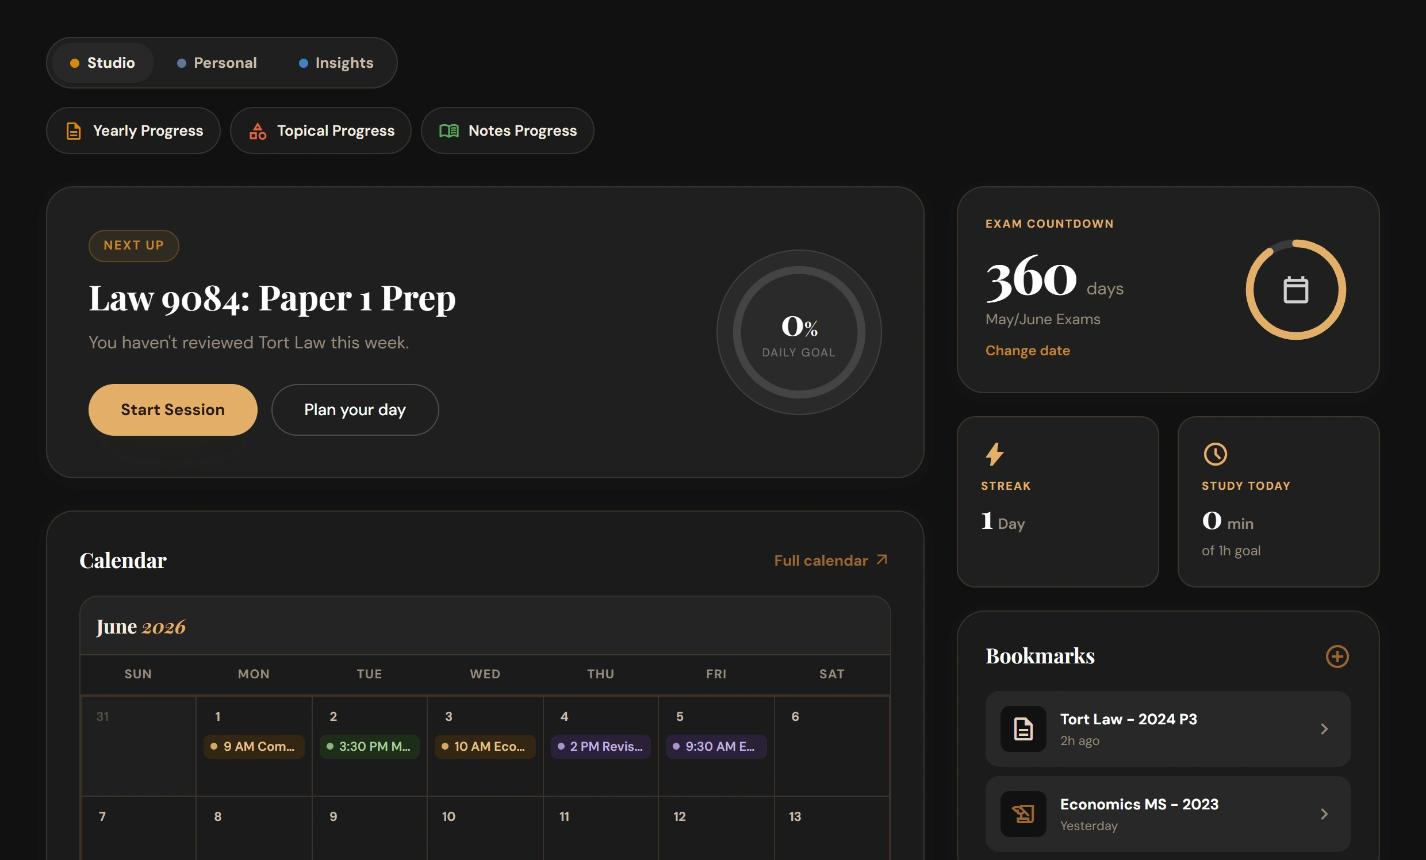Click the streak lightning bolt icon

(994, 454)
